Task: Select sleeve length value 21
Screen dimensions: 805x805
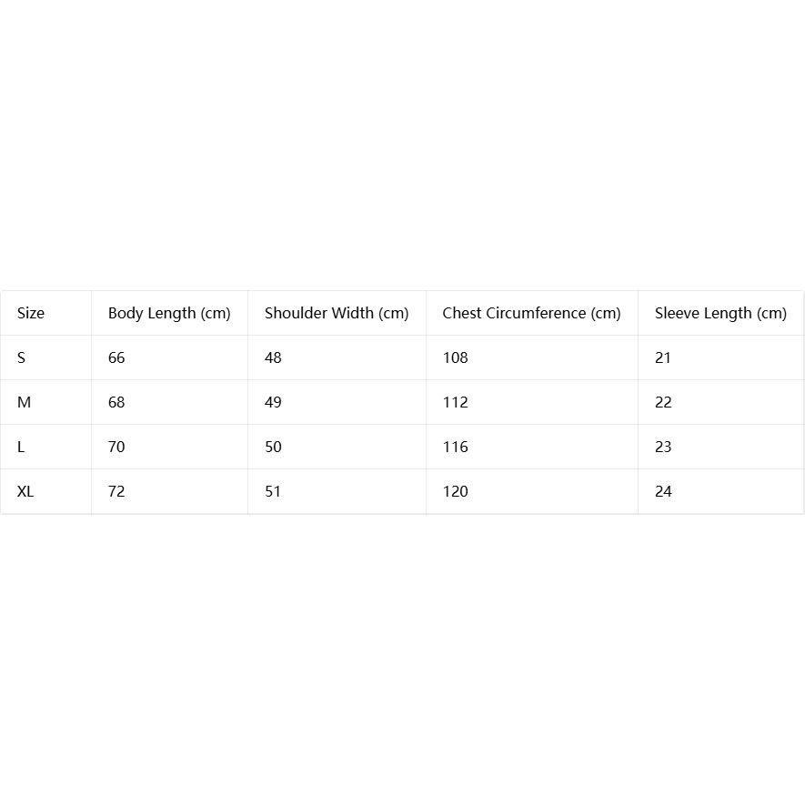Action: [x=663, y=357]
